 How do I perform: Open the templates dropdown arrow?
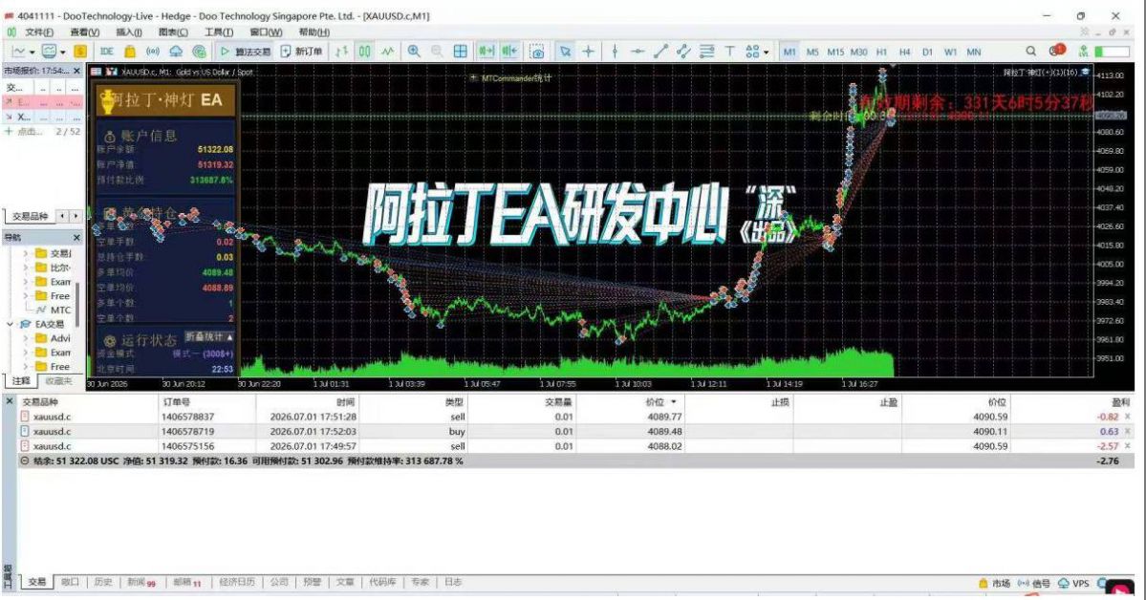[x=63, y=52]
